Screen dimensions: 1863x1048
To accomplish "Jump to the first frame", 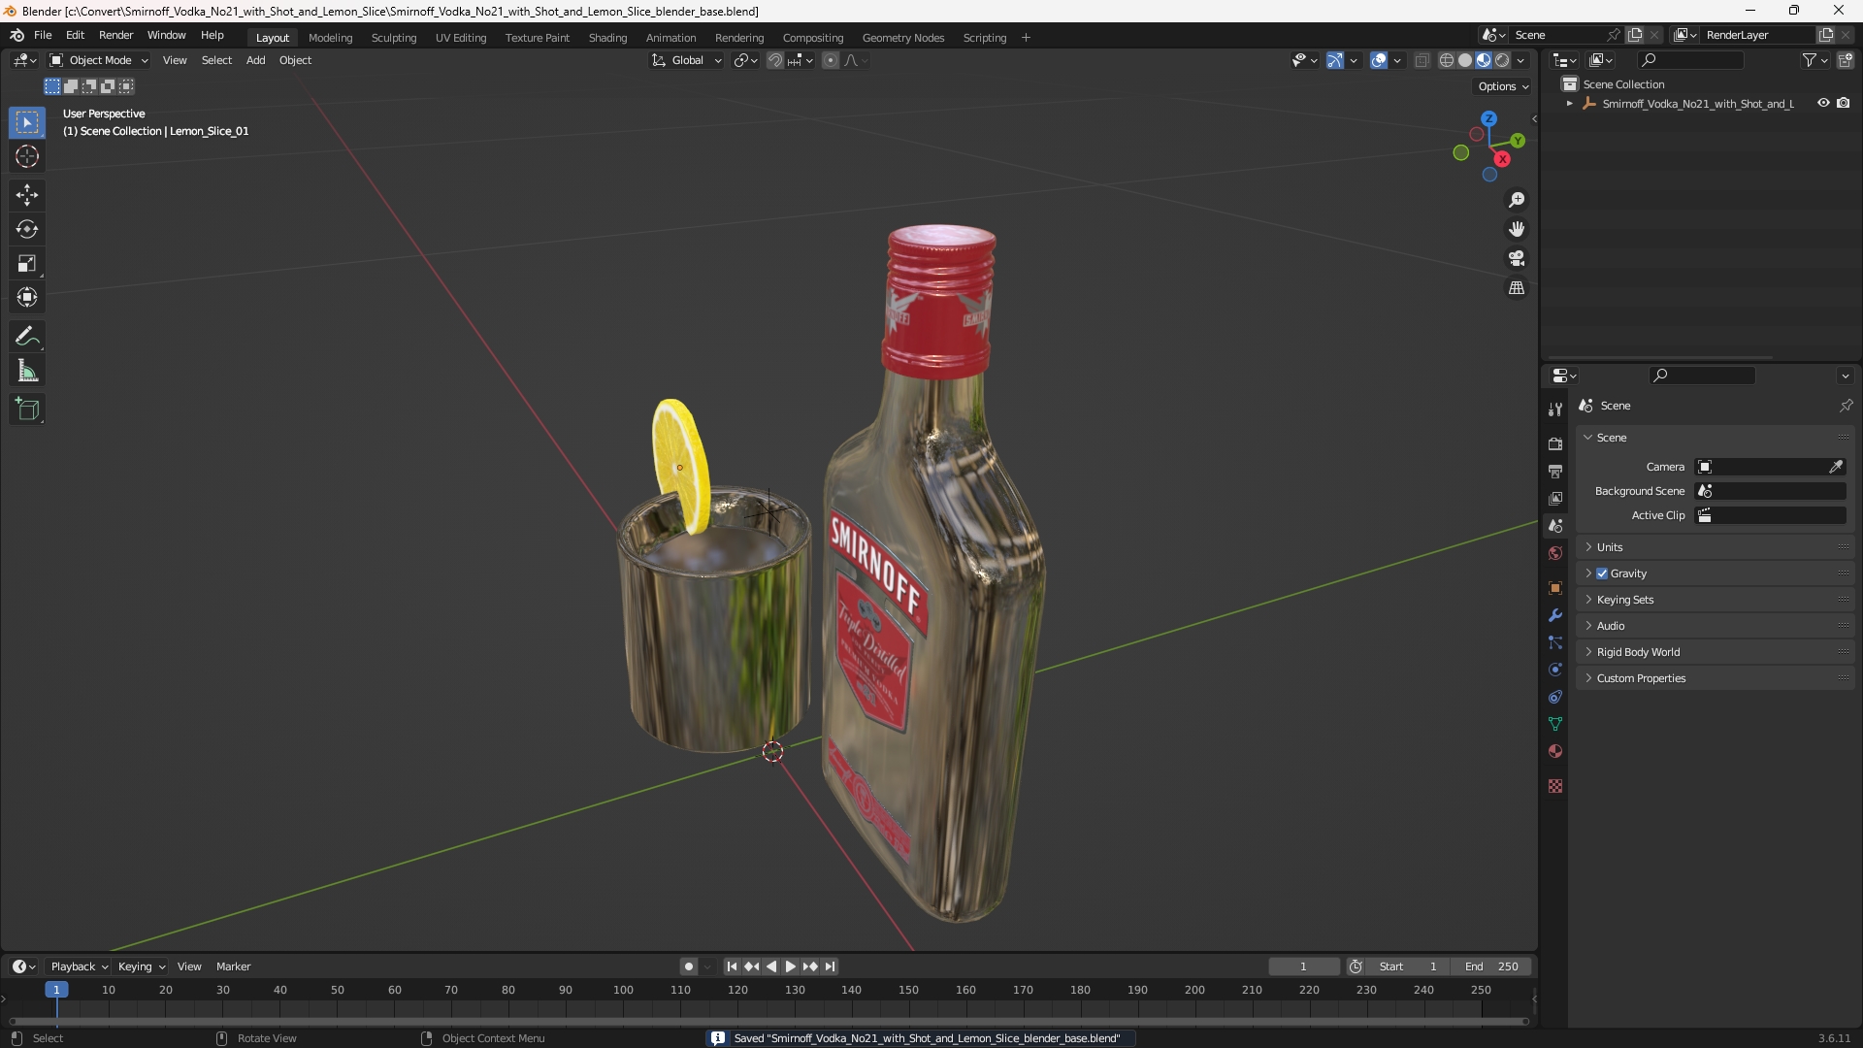I will point(732,966).
